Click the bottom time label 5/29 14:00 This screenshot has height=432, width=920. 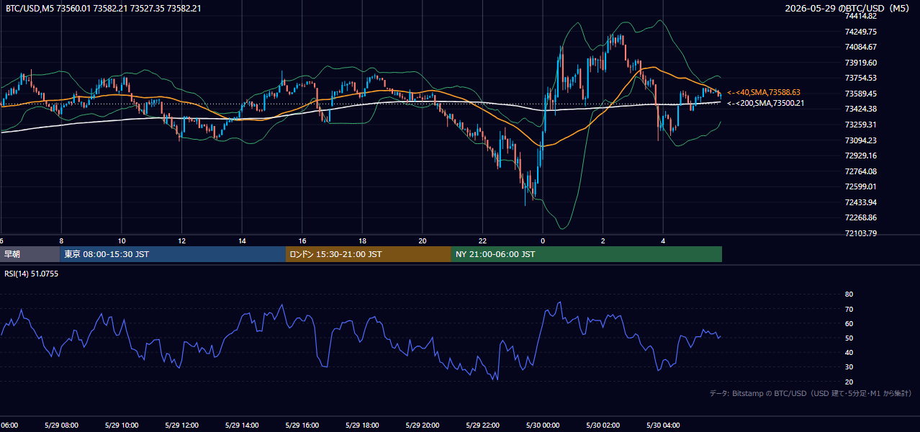point(242,426)
